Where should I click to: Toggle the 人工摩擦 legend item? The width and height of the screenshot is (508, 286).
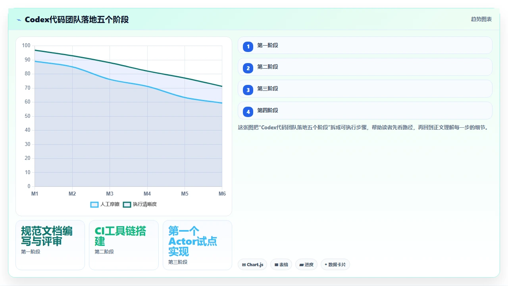[x=105, y=204]
